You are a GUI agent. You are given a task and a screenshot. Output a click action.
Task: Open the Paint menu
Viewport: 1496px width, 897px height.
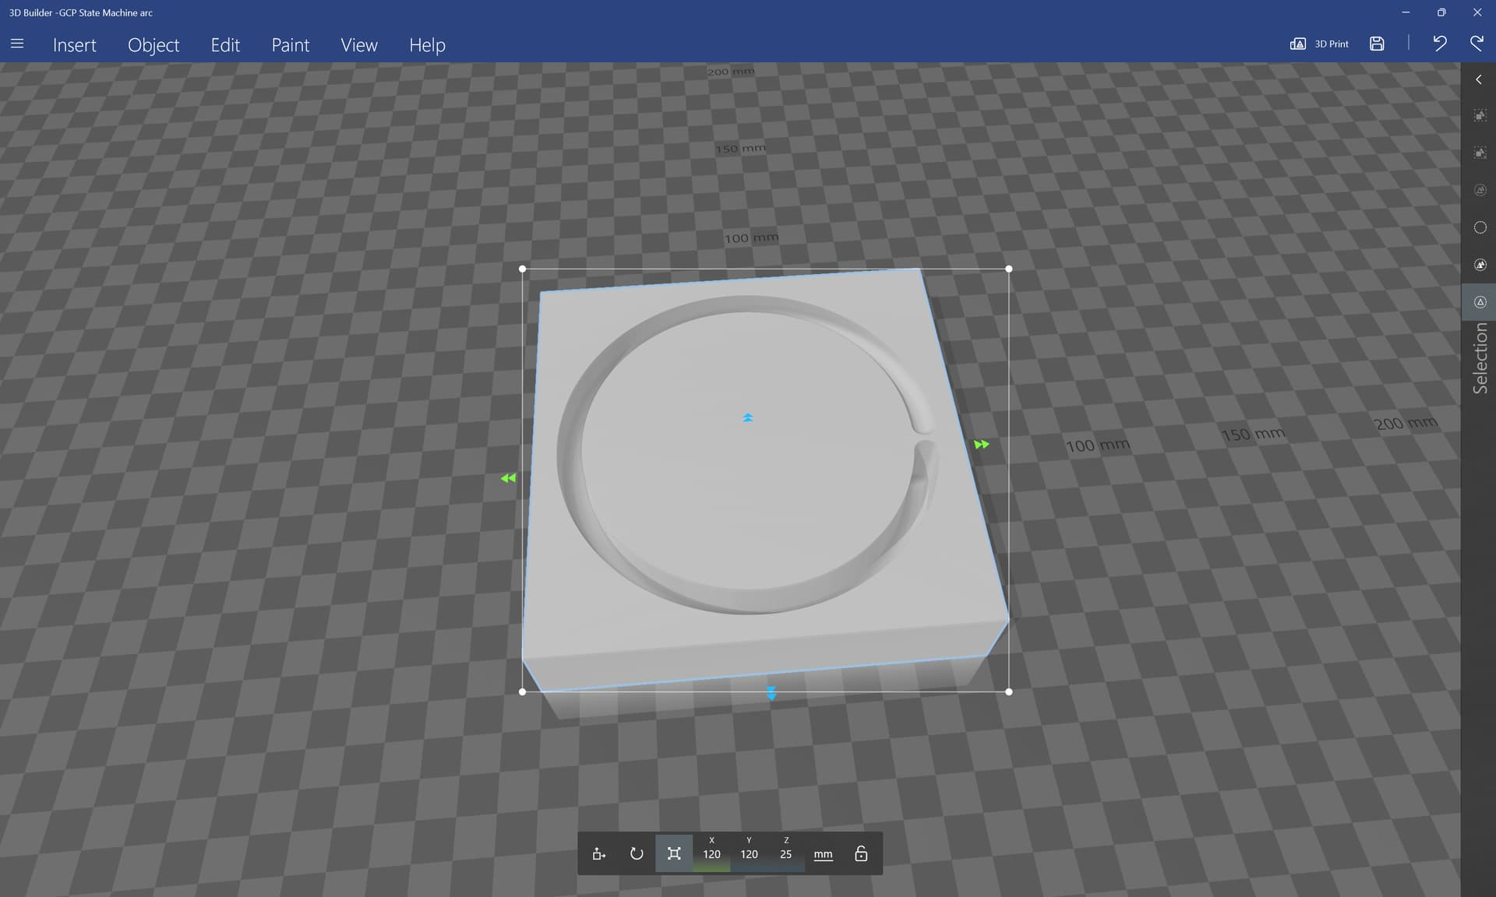pyautogui.click(x=290, y=45)
